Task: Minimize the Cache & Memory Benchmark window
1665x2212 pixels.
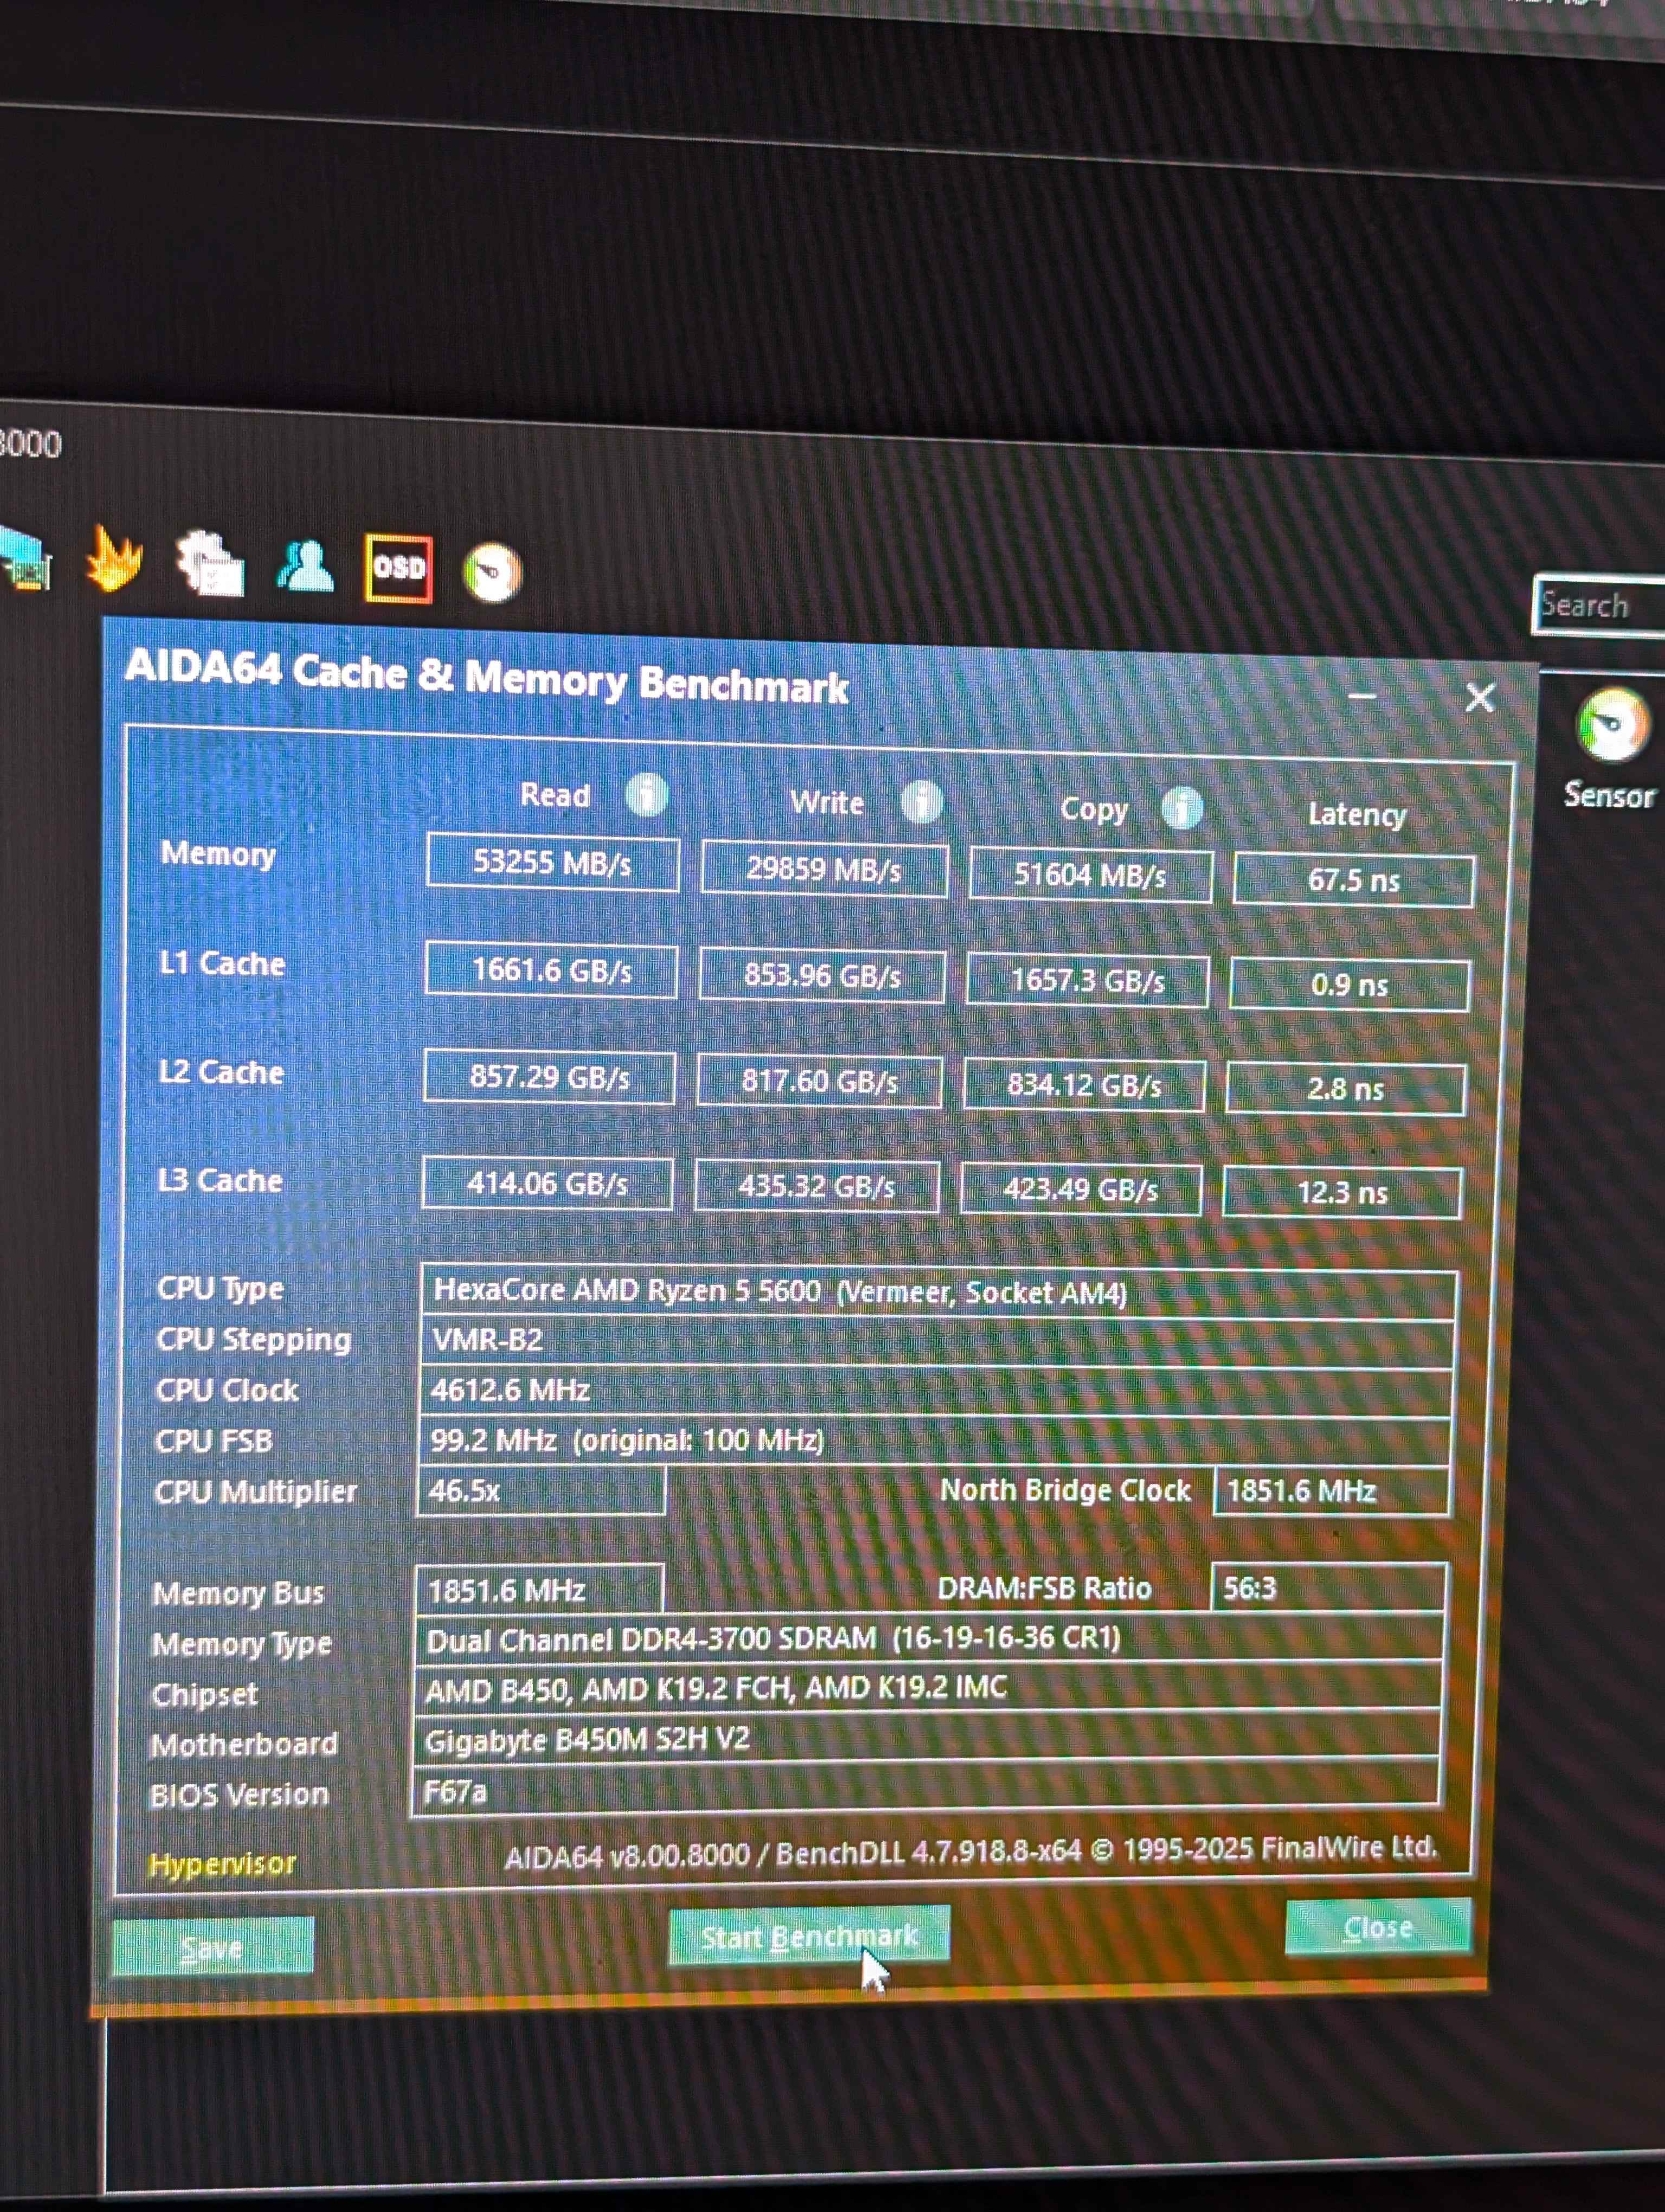Action: (1362, 695)
